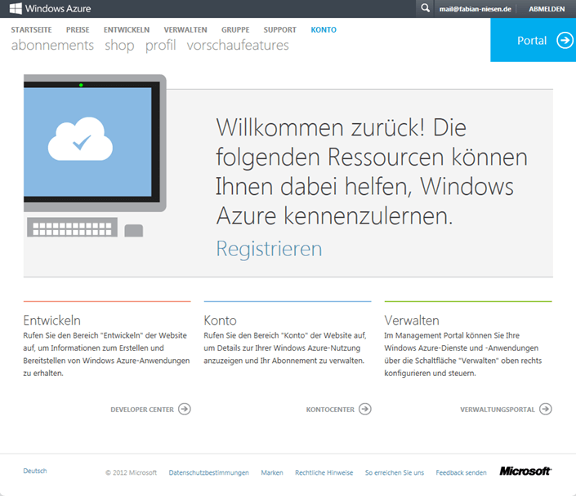Open the VERWALTUNGSPORTAL link
The width and height of the screenshot is (576, 496).
(x=498, y=410)
